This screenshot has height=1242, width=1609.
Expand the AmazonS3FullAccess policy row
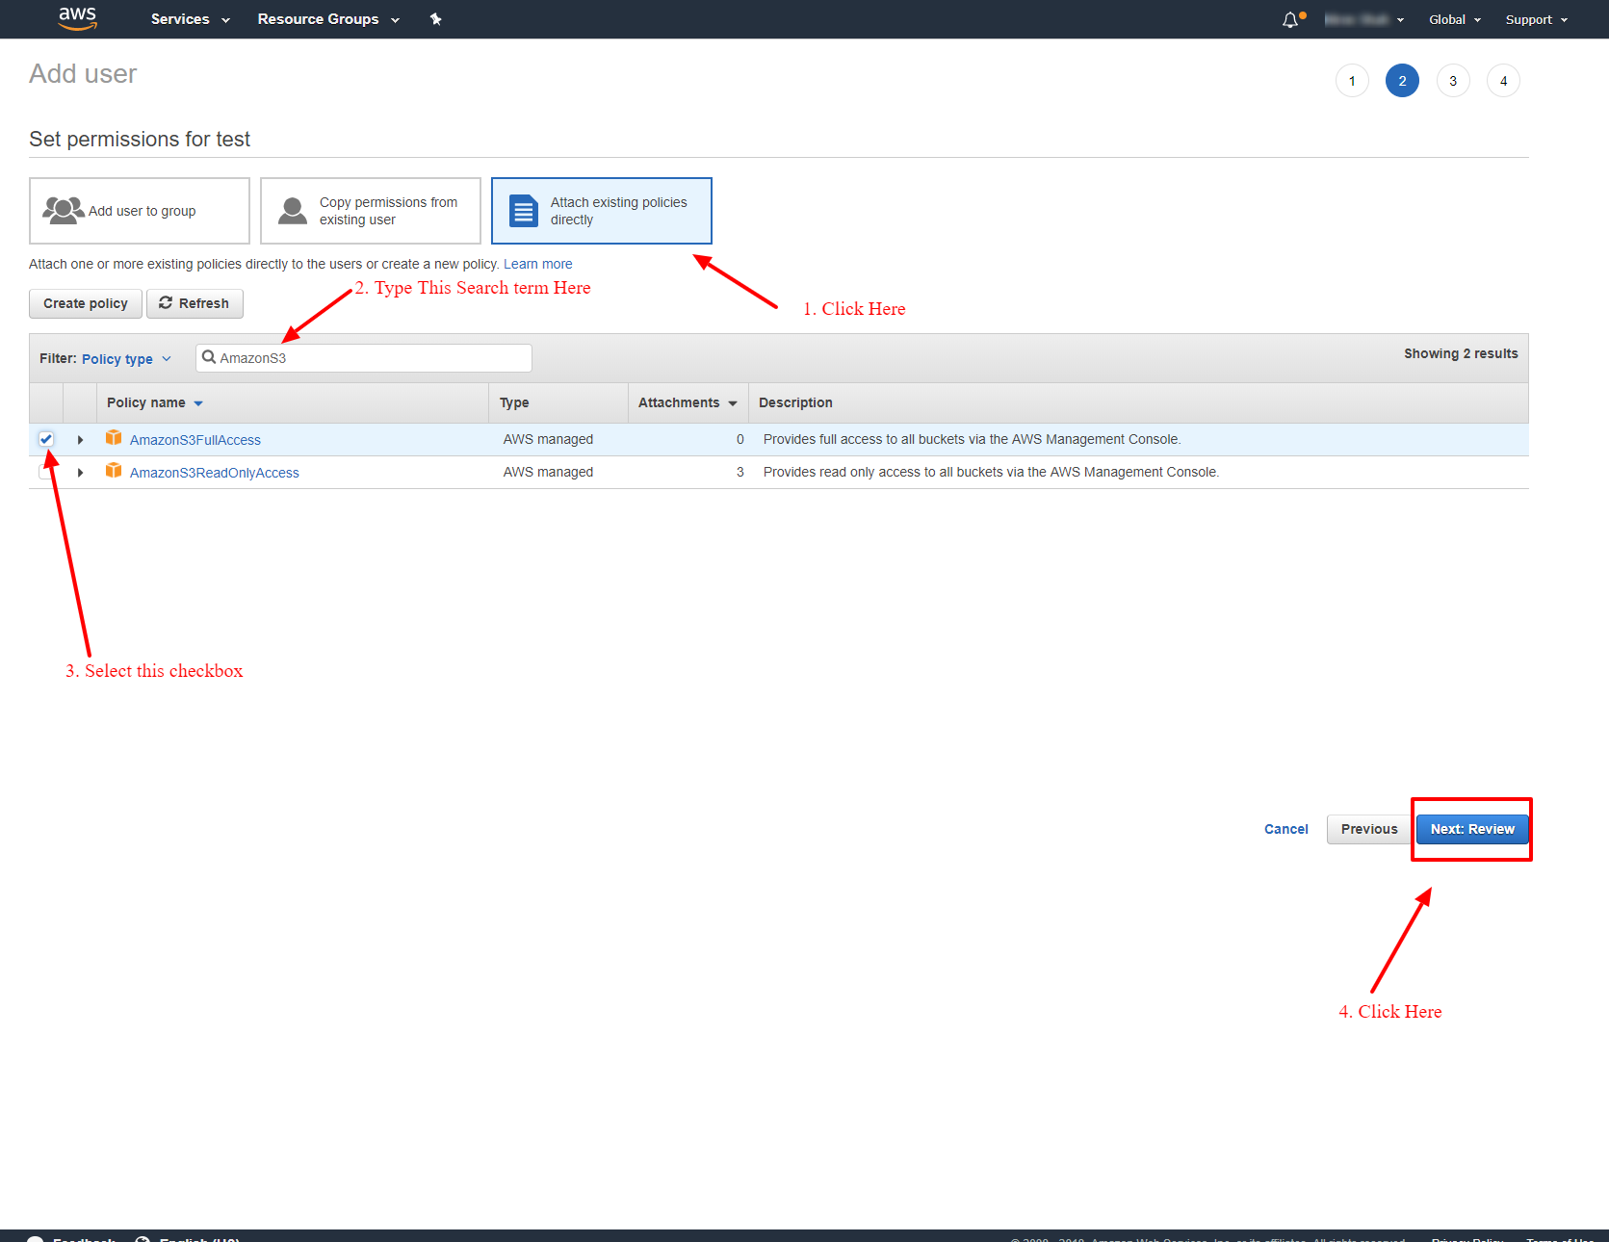coord(80,440)
